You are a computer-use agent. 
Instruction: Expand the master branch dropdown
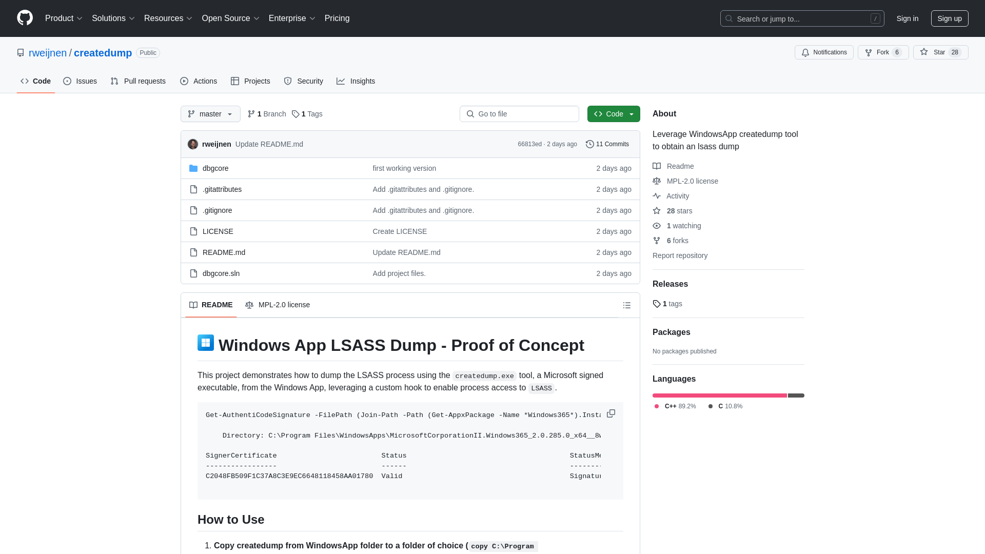click(210, 114)
